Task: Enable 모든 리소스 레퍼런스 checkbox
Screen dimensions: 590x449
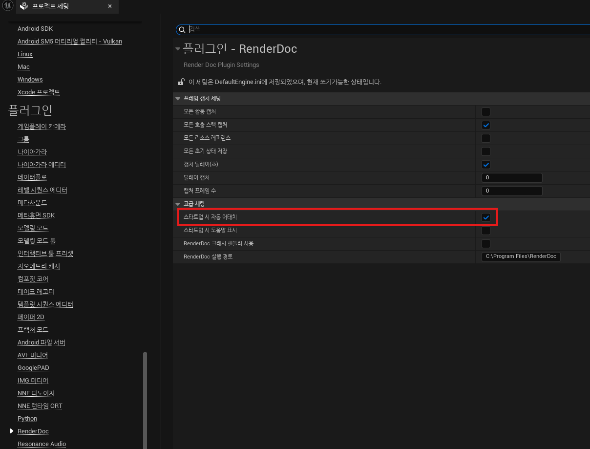Action: (x=486, y=138)
